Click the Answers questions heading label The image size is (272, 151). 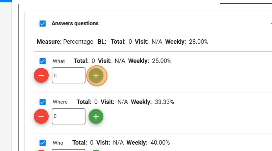pos(75,24)
